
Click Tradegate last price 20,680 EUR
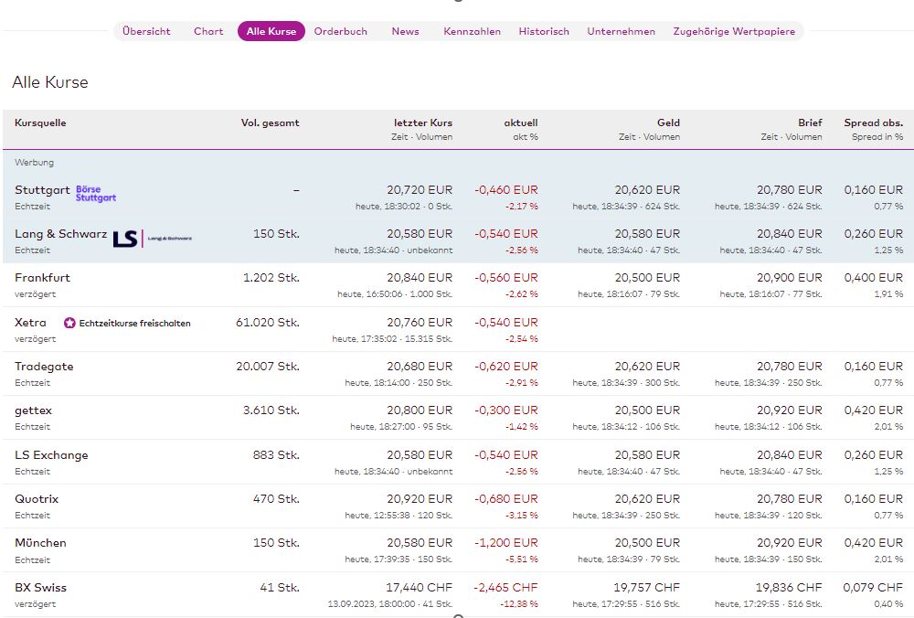coord(420,366)
